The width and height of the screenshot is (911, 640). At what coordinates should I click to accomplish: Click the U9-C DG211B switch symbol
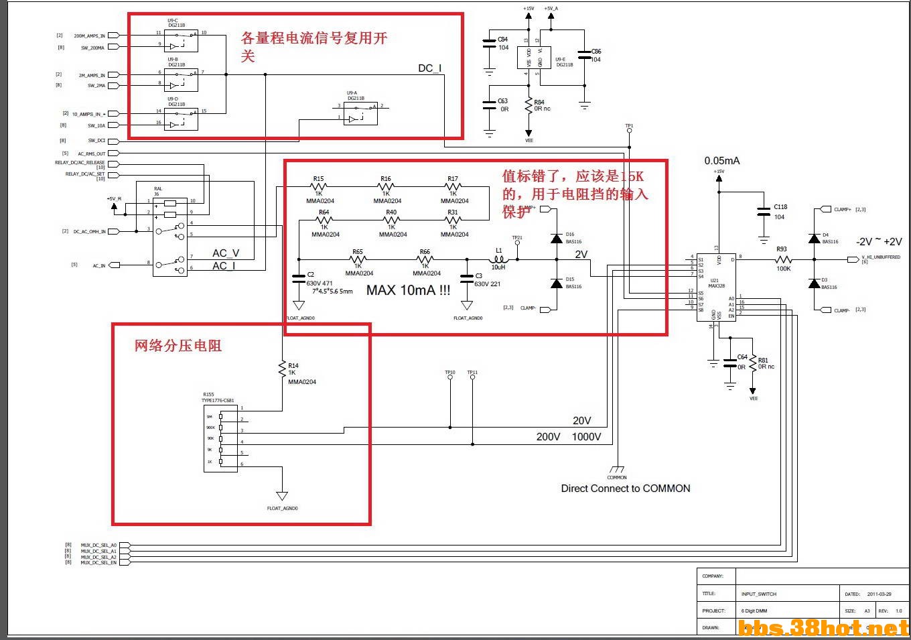(x=181, y=40)
